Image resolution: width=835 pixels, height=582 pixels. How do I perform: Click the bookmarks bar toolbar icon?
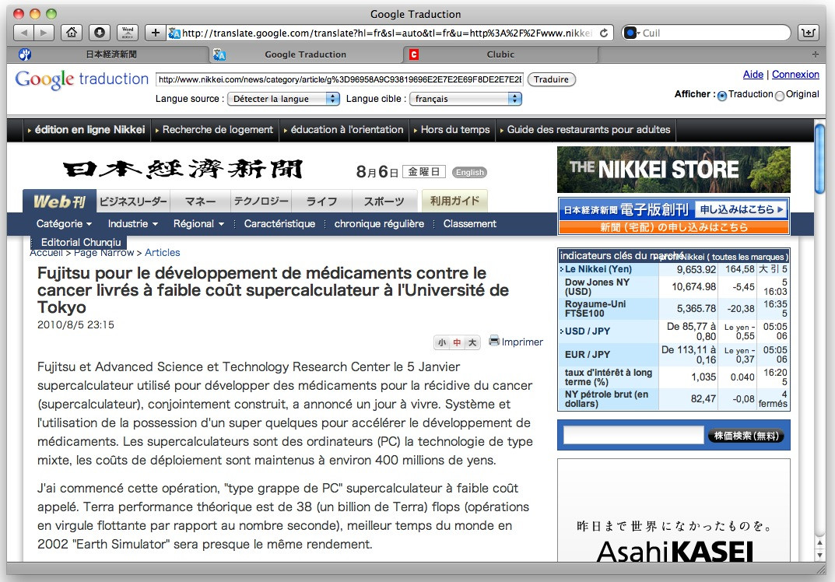[x=809, y=33]
